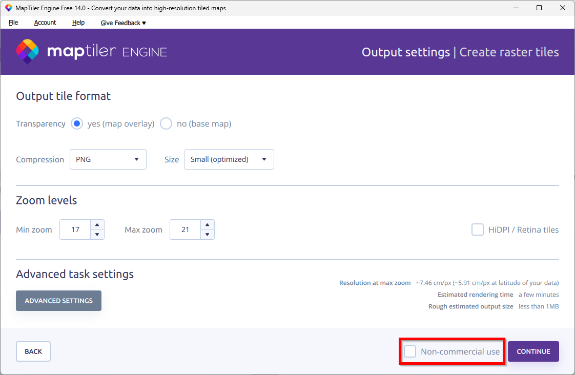575x375 pixels.
Task: Click the 'Advanced task settings' heading
Action: tap(75, 274)
